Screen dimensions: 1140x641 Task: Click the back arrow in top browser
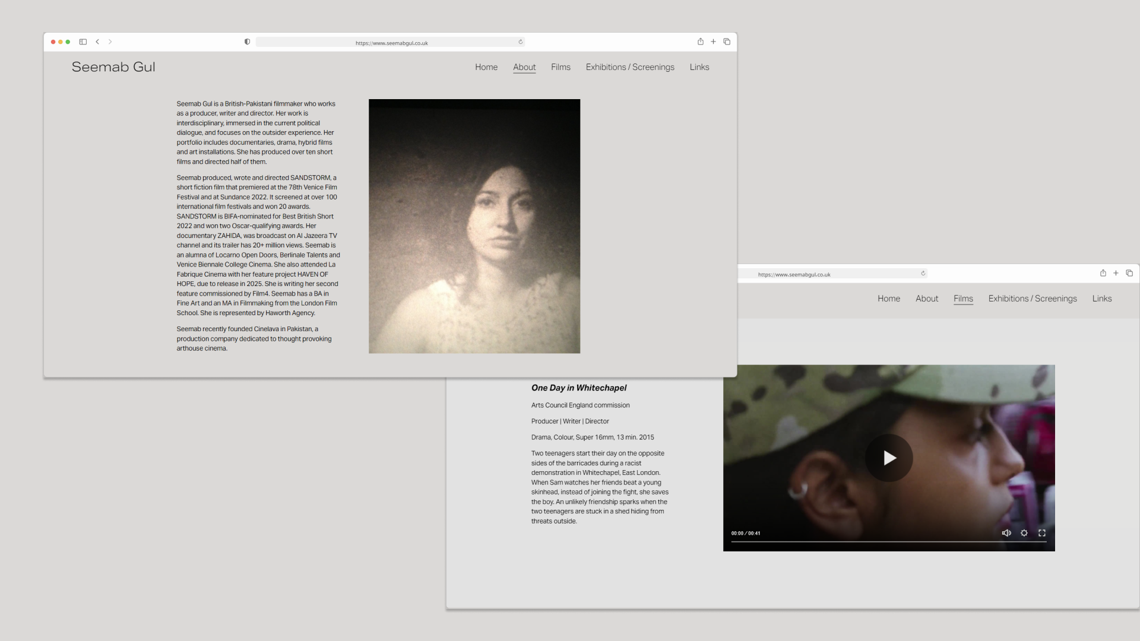point(97,42)
